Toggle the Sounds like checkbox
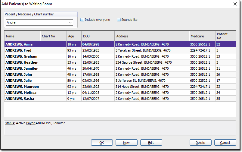The image size is (242, 152). pyautogui.click(x=119, y=20)
